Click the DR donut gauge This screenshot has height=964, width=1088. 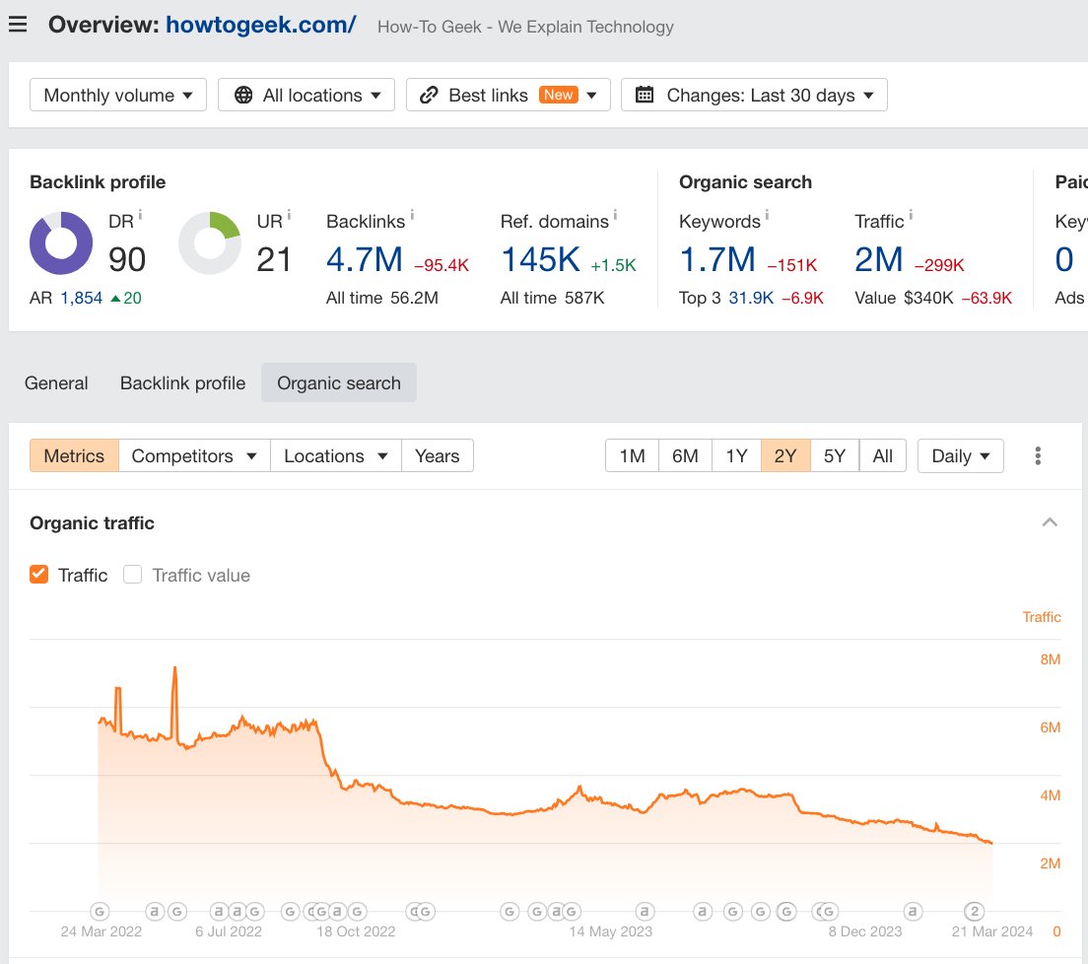tap(61, 242)
